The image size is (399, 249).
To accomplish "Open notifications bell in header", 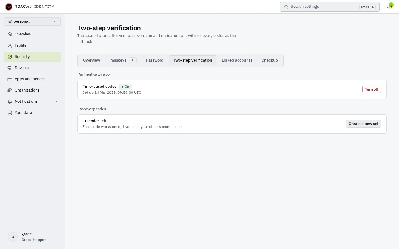I will click(x=389, y=7).
